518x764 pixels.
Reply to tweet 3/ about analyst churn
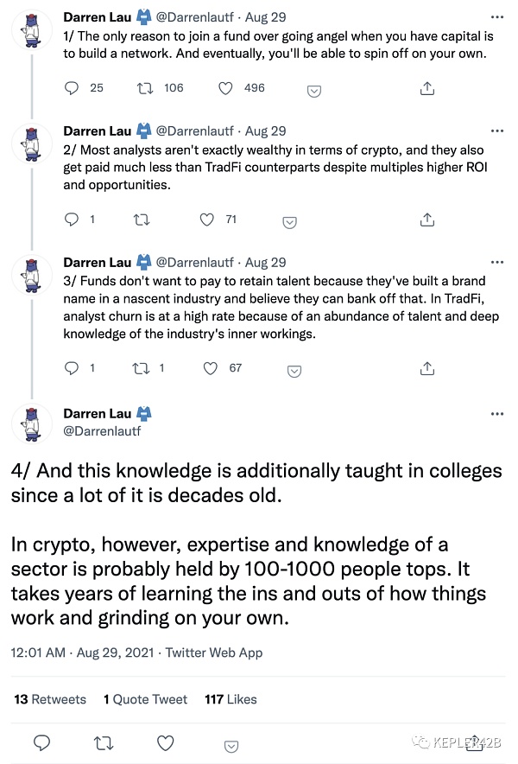click(73, 369)
